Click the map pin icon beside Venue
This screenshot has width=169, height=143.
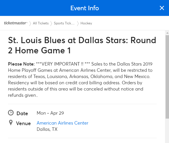[11, 123]
